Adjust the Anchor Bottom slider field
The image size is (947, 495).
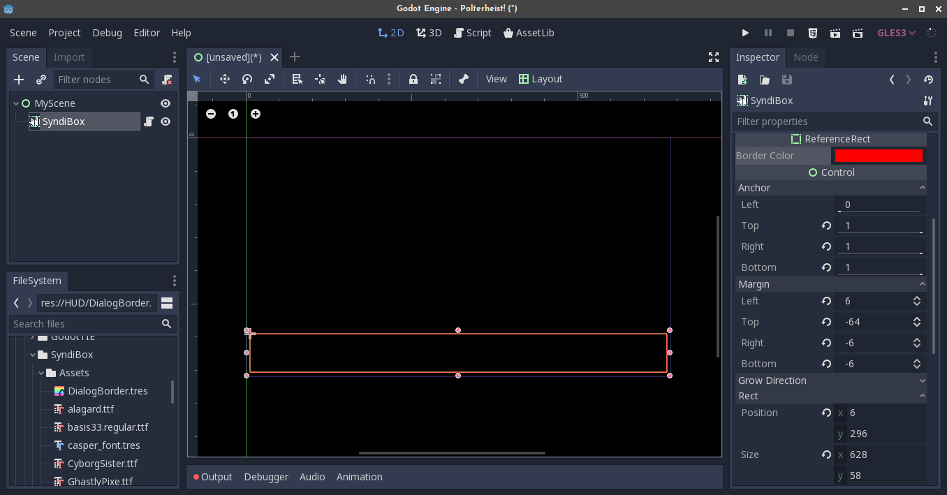tap(879, 267)
